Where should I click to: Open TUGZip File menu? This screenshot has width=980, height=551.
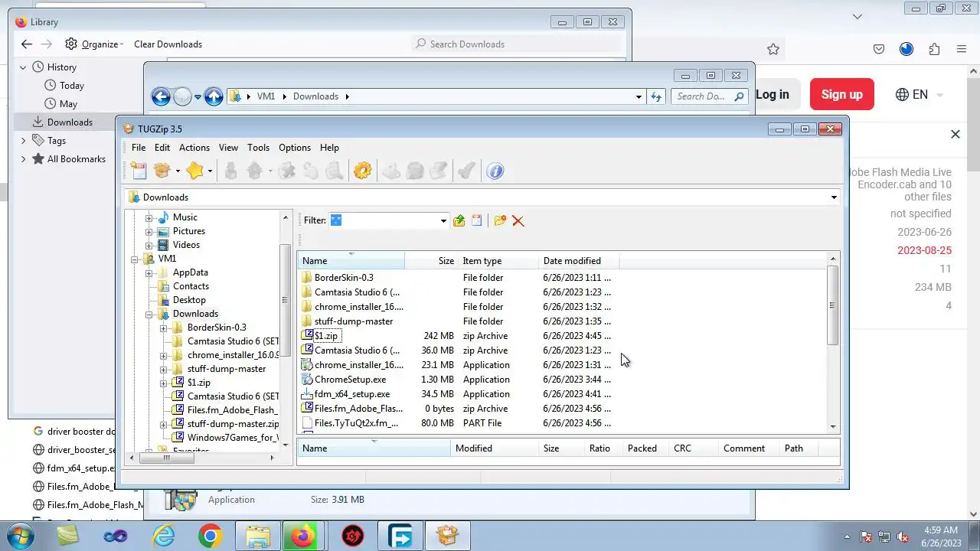(x=139, y=148)
